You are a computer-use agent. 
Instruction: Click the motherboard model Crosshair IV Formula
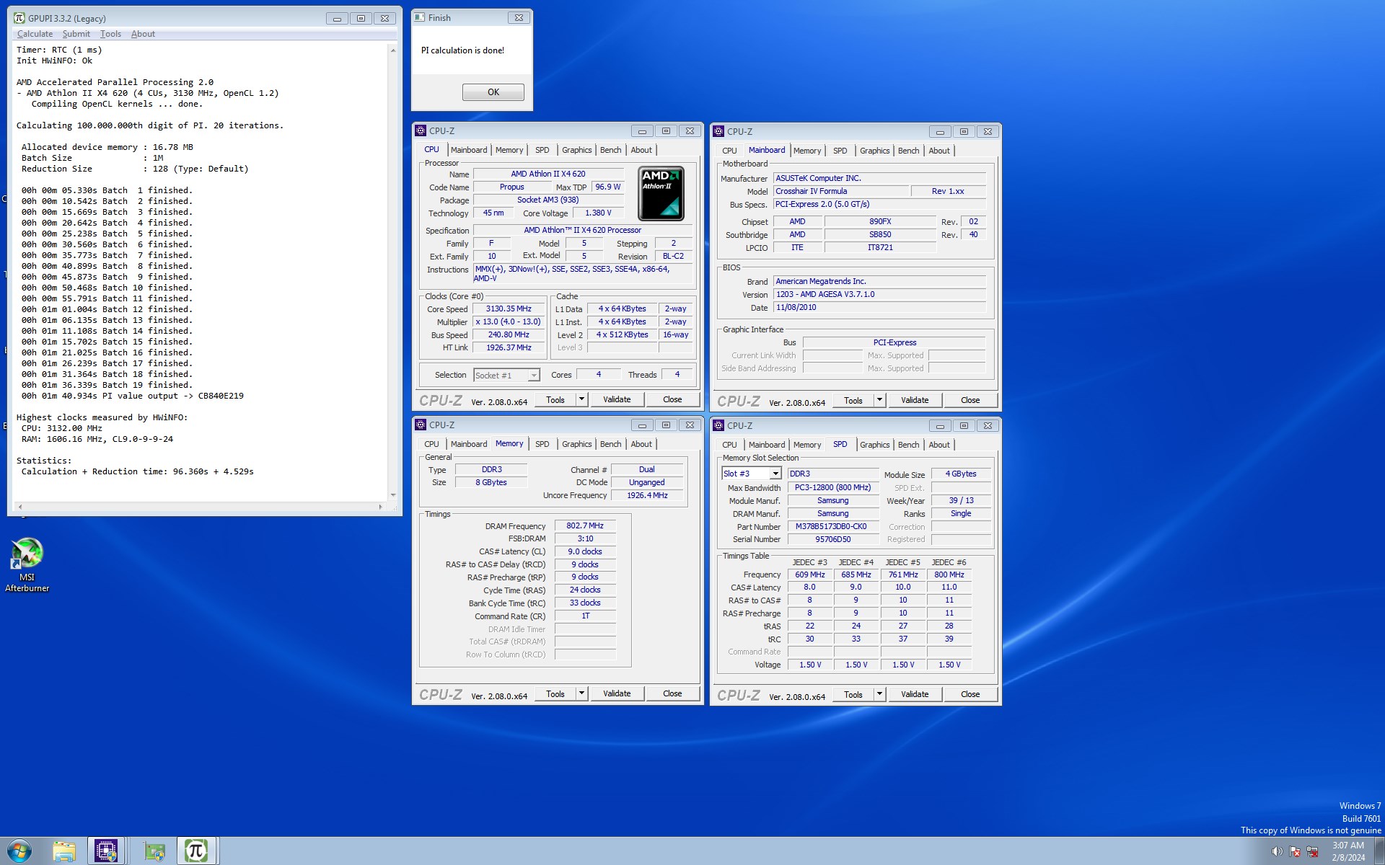(x=840, y=191)
